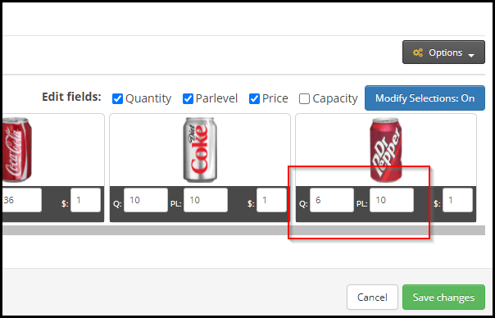
Task: Select the Coca-Cola can image
Action: [x=17, y=150]
